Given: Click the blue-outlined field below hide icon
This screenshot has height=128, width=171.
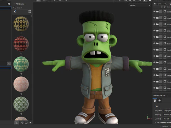Looking at the screenshot, I should pos(6,68).
